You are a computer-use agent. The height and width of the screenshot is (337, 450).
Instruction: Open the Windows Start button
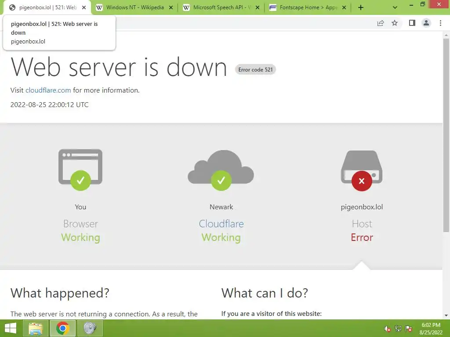11,328
